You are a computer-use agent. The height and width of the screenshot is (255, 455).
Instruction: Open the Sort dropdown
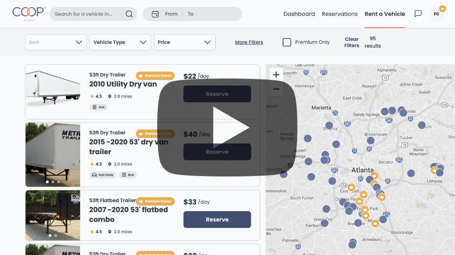click(x=56, y=42)
